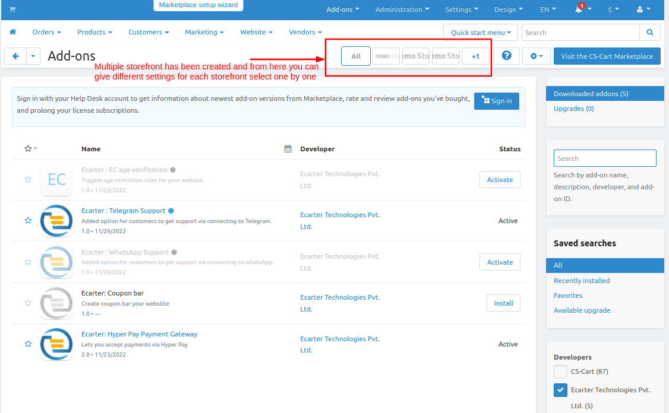Open Hyper Pay row Active status
This screenshot has width=669, height=413.
coord(508,344)
